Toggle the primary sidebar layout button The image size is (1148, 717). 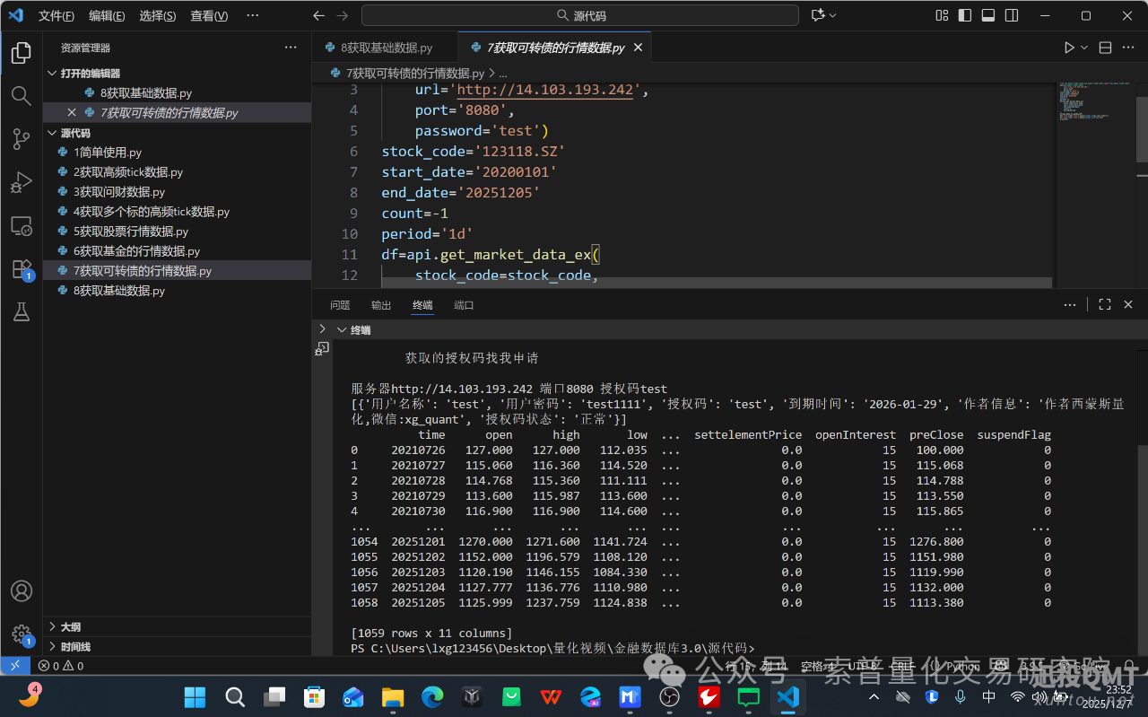tap(965, 15)
